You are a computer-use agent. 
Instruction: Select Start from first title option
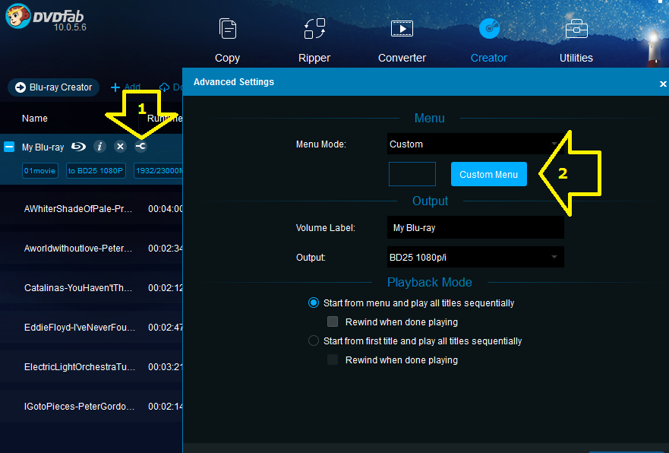(x=314, y=341)
